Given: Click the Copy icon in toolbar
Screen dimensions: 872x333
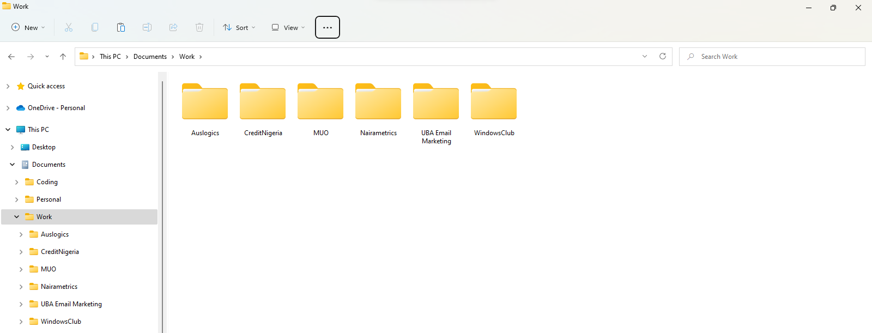Looking at the screenshot, I should point(95,27).
